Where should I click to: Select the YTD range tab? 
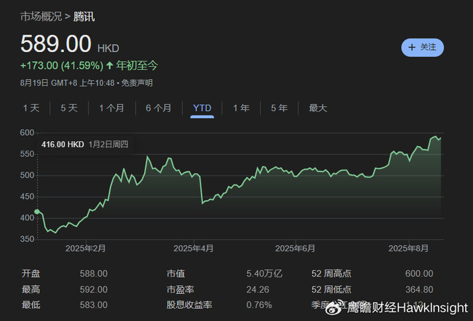(x=202, y=108)
